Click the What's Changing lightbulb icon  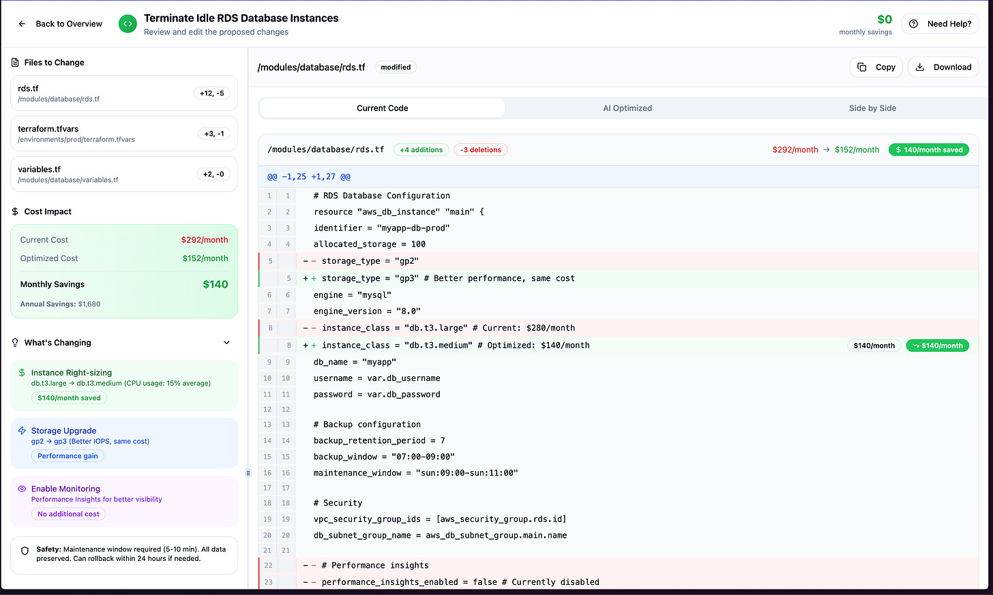point(15,343)
